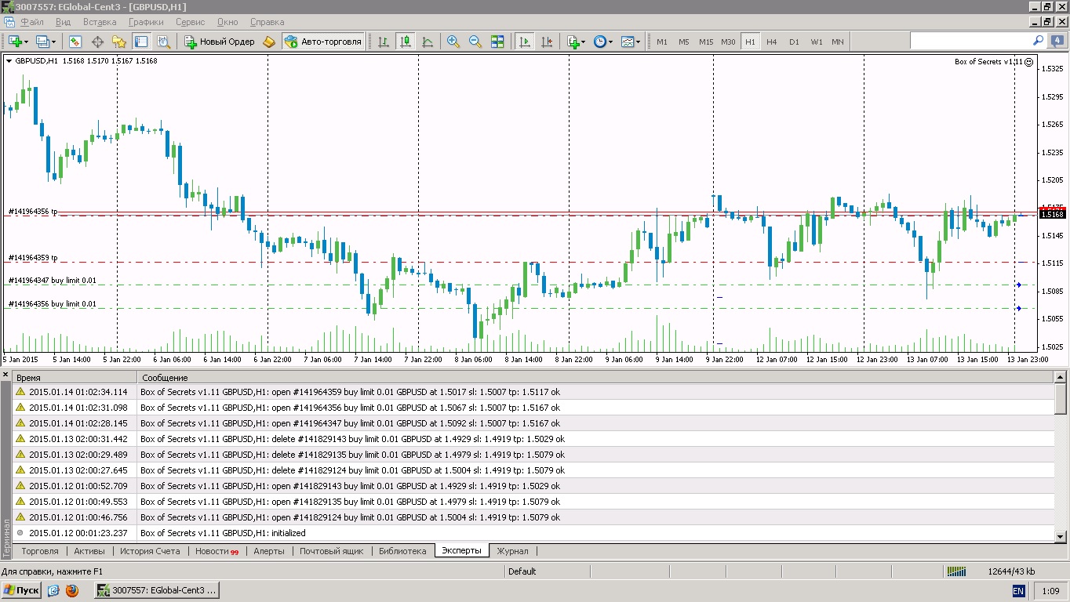
Task: Switch to the Журнал tab
Action: (512, 551)
